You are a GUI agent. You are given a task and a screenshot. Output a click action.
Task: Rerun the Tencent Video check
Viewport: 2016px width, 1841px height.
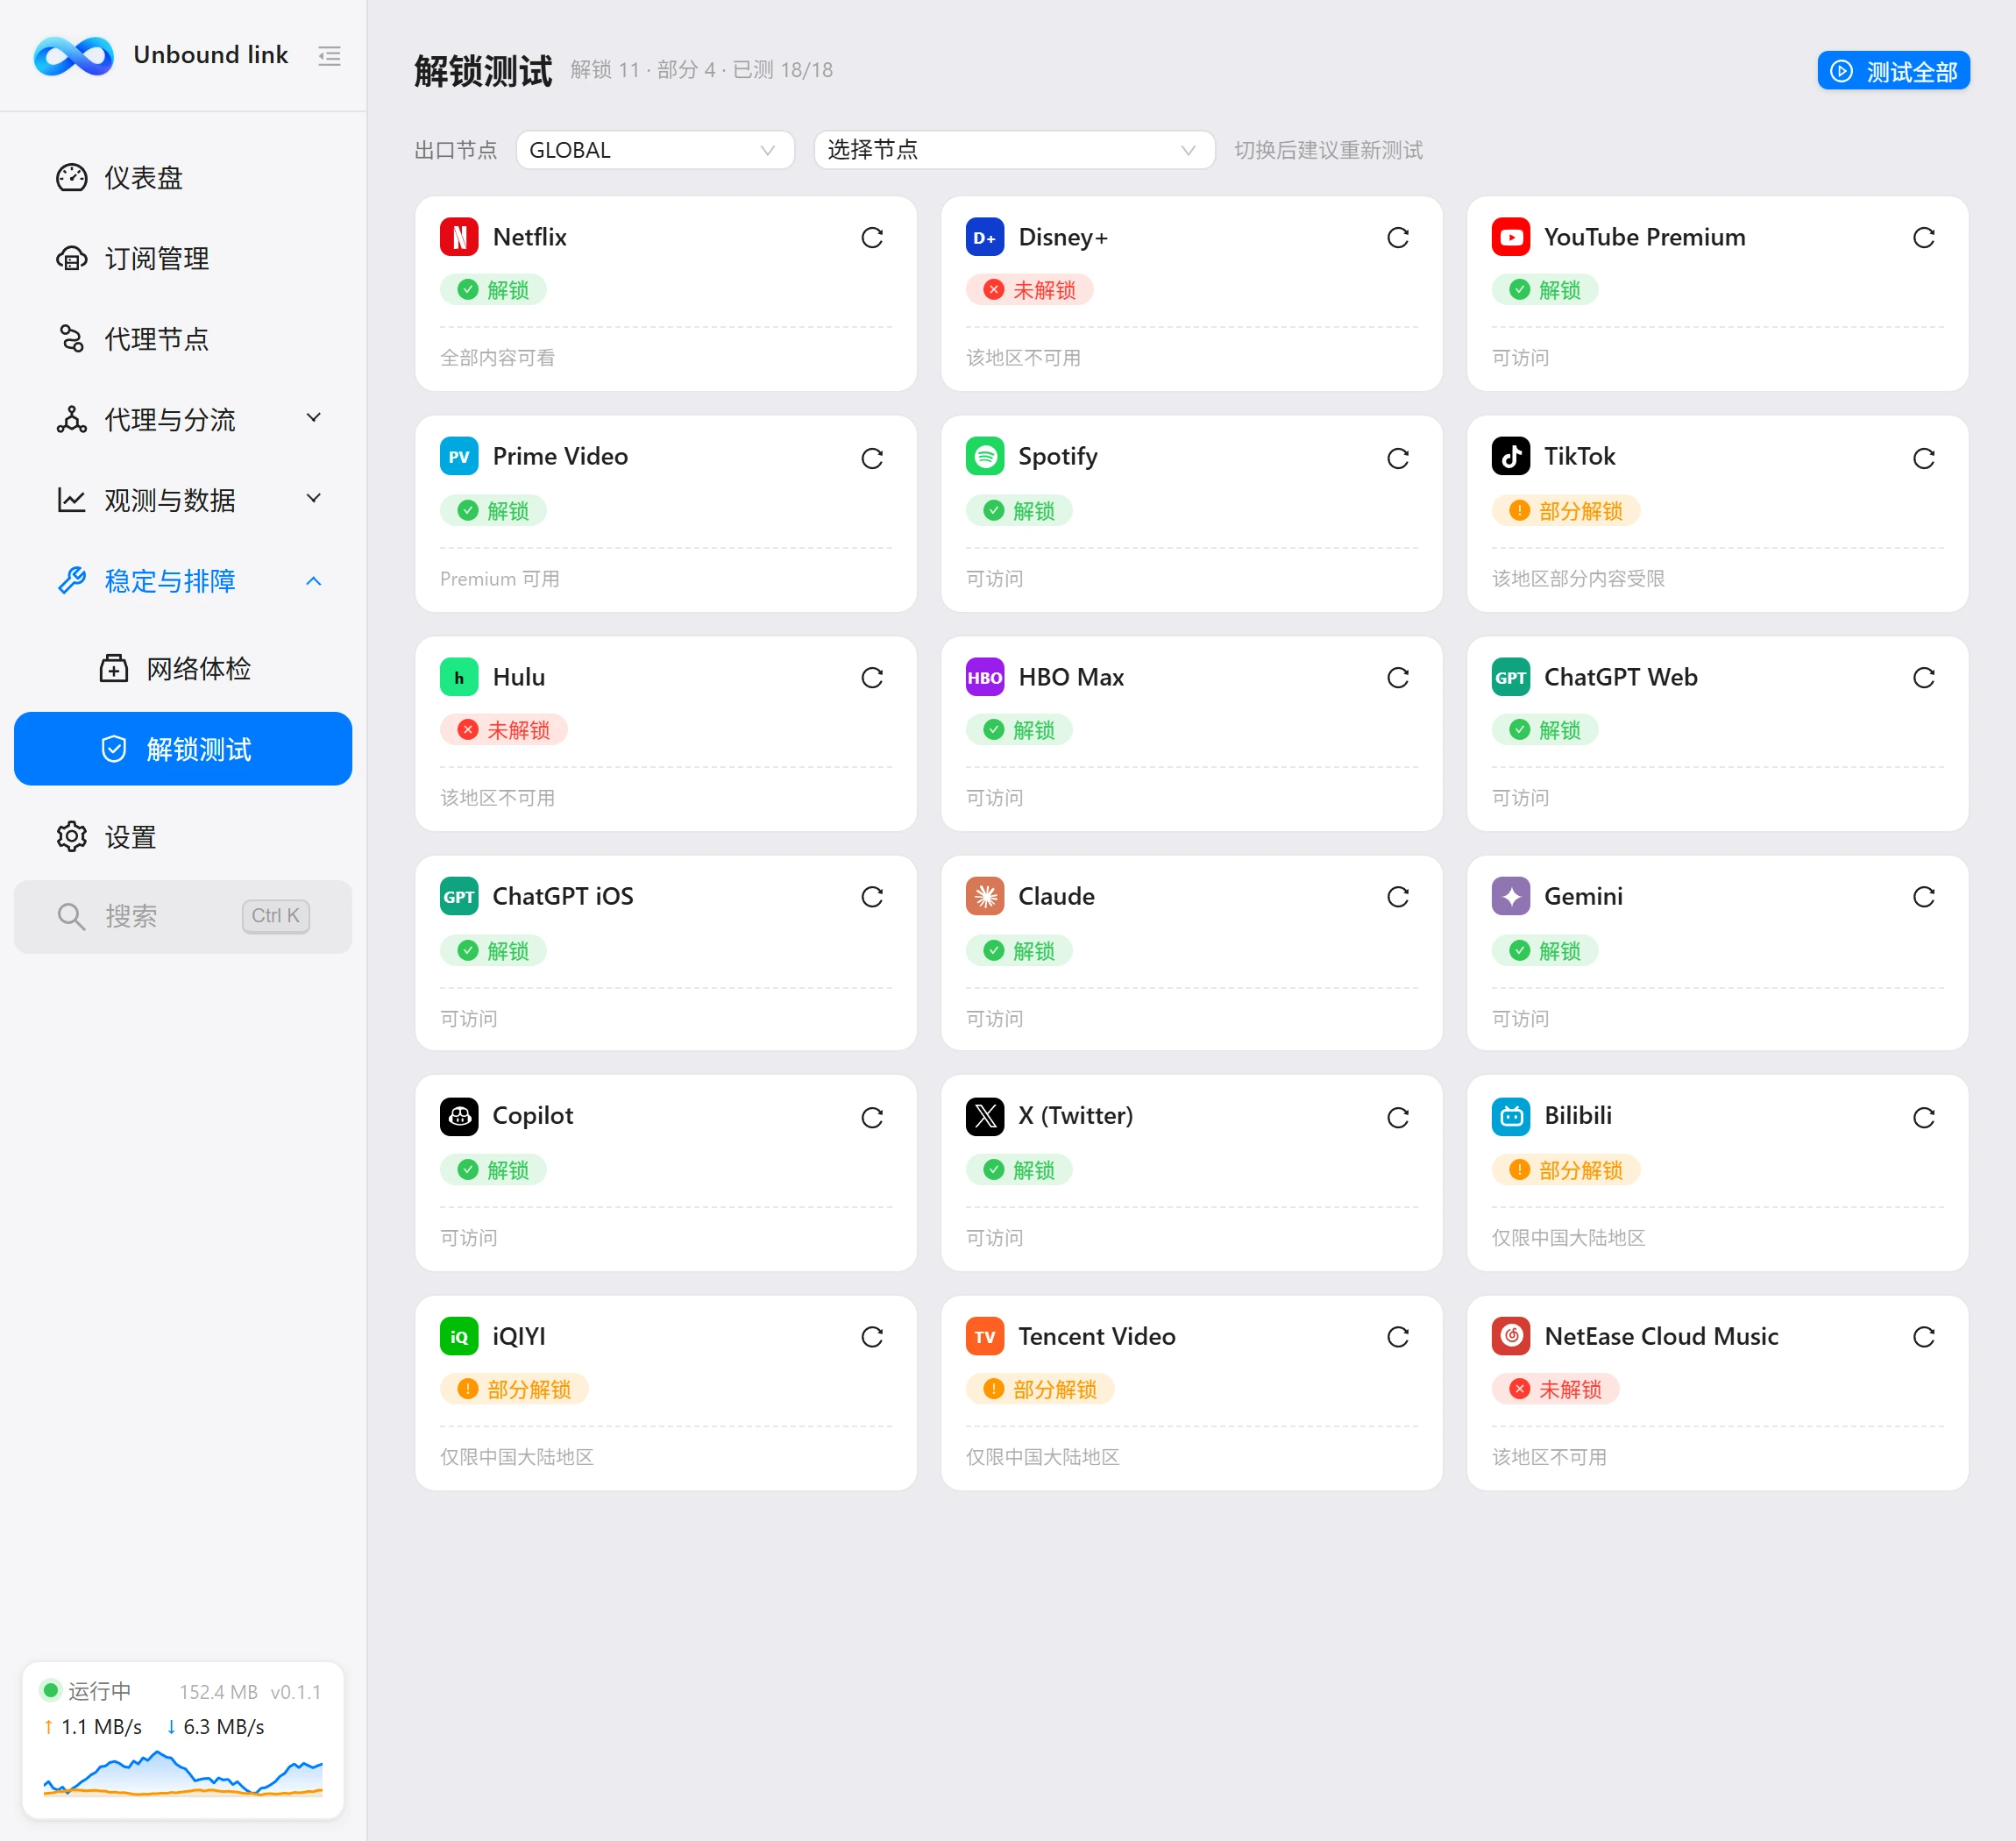1398,1337
